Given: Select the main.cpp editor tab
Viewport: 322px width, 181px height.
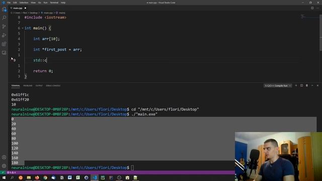Looking at the screenshot, I should click(18, 8).
